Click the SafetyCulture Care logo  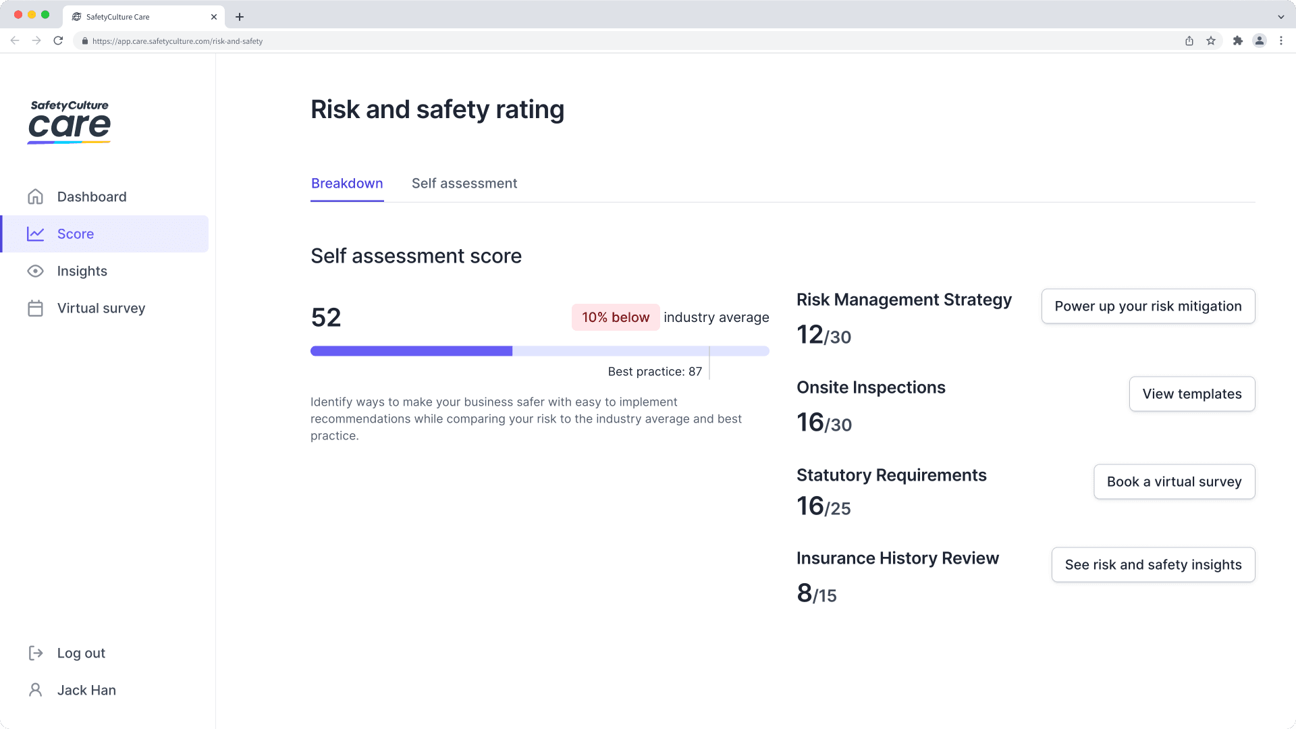(70, 120)
